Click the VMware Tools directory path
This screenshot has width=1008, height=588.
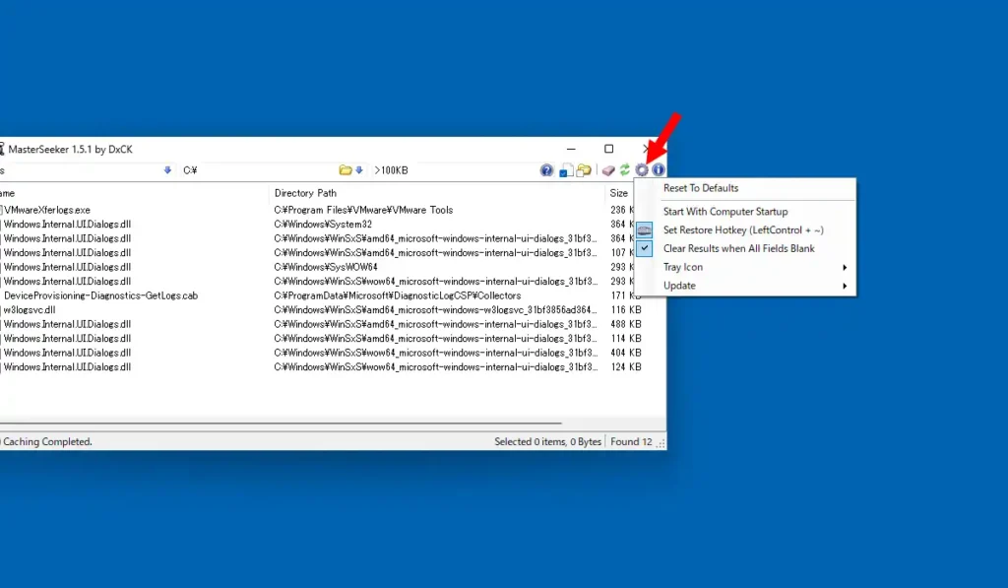(x=363, y=210)
